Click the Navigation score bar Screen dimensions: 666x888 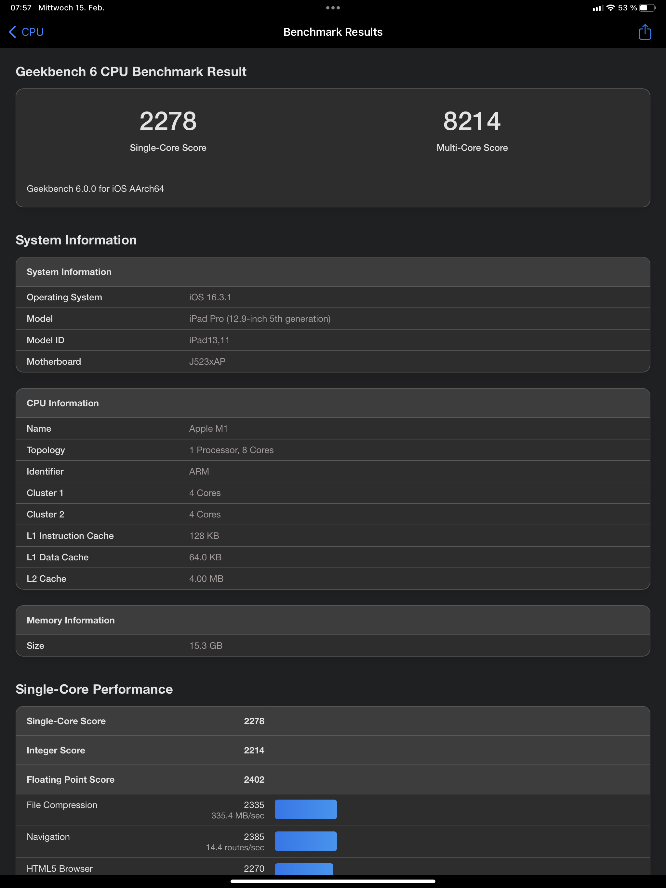(305, 841)
